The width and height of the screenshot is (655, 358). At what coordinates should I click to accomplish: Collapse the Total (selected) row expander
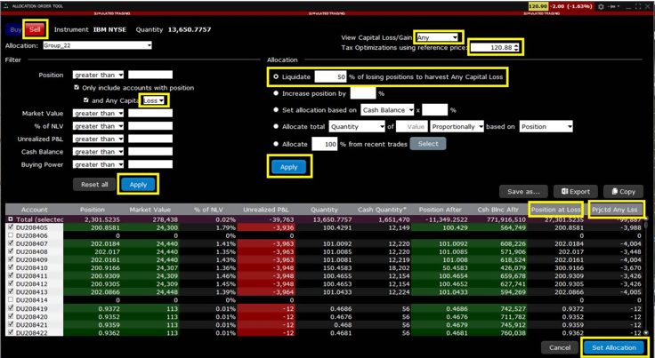[11, 219]
